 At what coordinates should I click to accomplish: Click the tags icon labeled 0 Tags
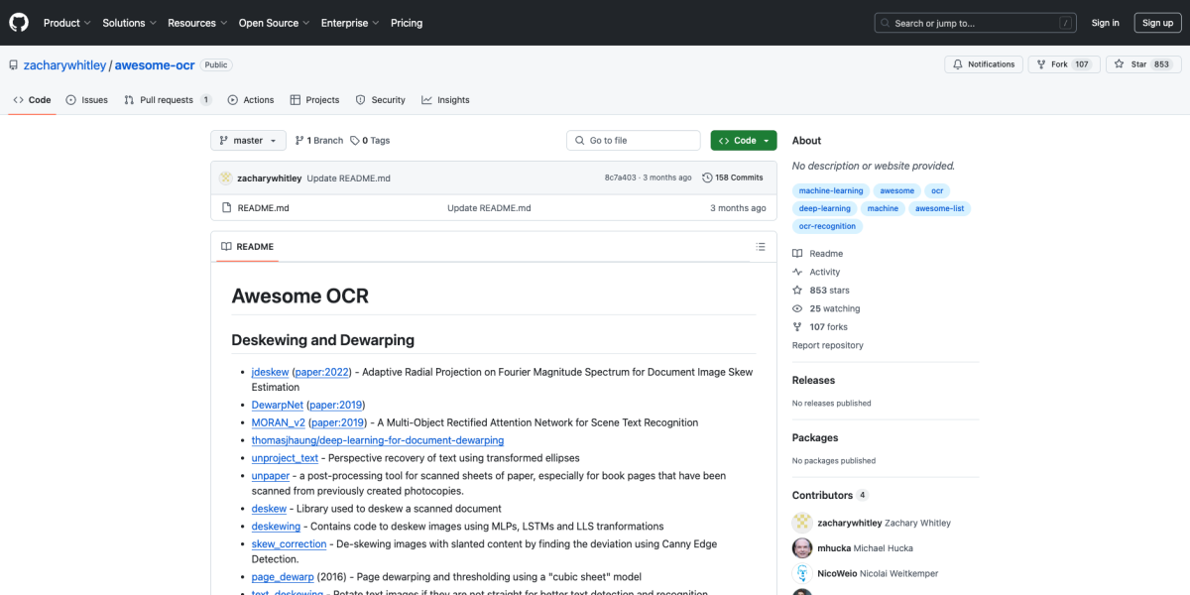(x=353, y=140)
